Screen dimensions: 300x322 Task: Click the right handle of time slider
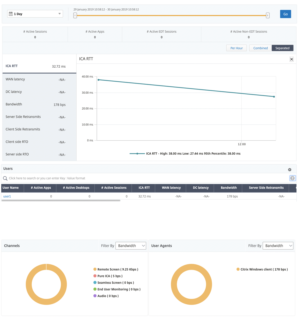click(x=268, y=15)
